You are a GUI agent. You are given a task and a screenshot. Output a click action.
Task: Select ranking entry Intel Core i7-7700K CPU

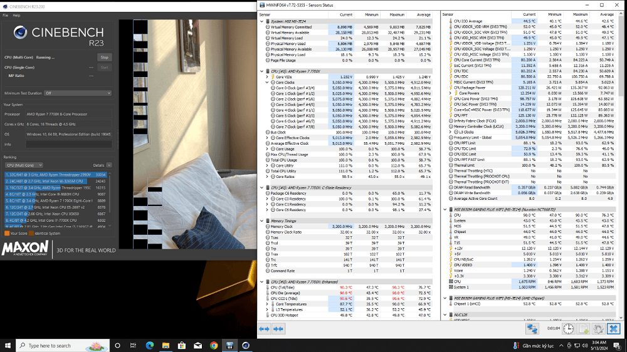click(56, 220)
